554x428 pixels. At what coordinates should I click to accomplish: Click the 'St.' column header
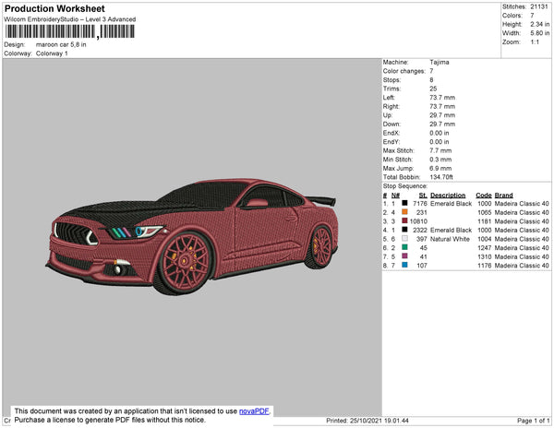[x=423, y=196]
